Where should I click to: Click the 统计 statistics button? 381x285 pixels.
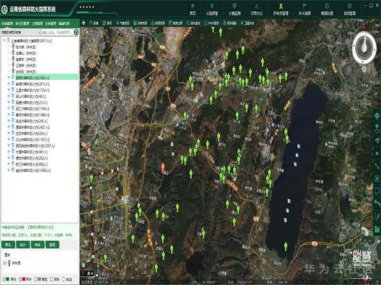(23, 244)
